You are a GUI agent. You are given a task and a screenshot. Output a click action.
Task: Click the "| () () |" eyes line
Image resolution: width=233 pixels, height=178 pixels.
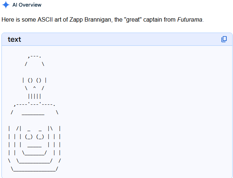34,80
